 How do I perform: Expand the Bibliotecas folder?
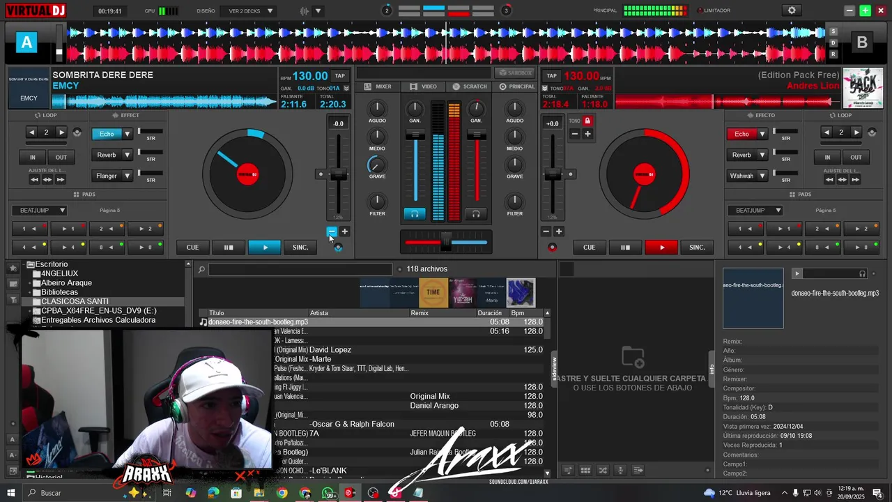30,292
